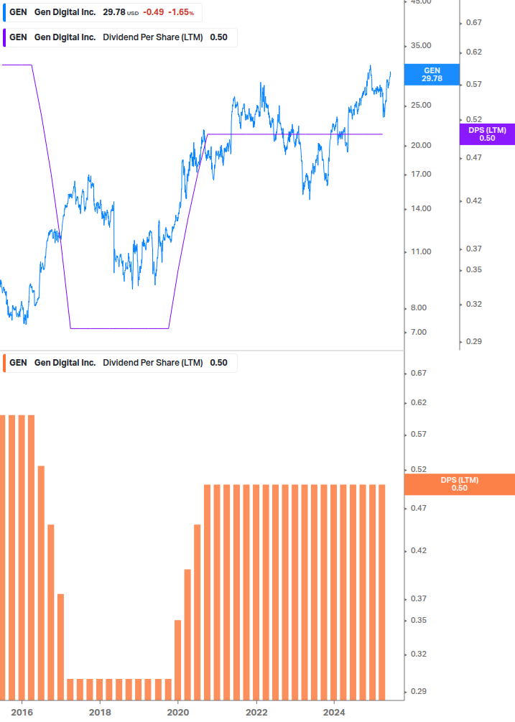This screenshot has width=515, height=722.
Task: Click the -1.65% change value in GEN legend
Action: pyautogui.click(x=181, y=12)
